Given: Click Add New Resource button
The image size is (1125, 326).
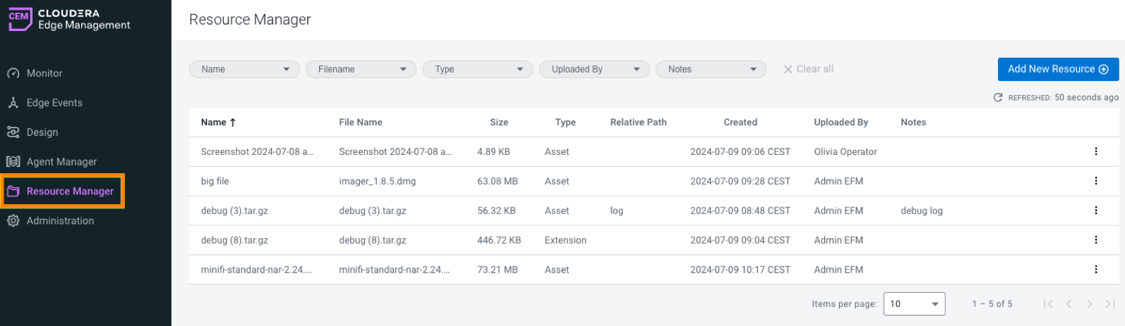Looking at the screenshot, I should click(x=1057, y=69).
